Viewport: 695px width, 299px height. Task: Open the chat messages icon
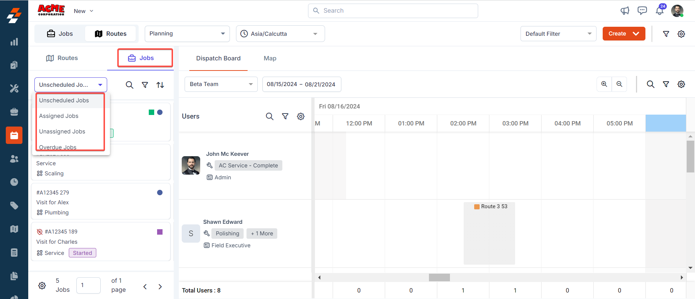coord(642,11)
